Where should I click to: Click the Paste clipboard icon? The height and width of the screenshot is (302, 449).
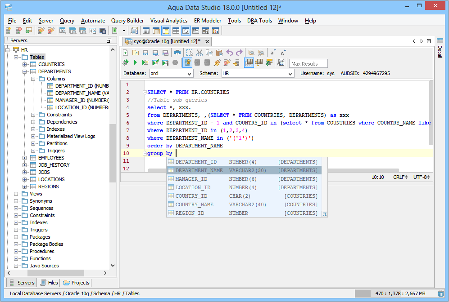coord(219,53)
